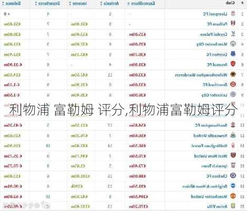Image resolution: width=247 pixels, height=211 pixels.
Task: Select Manchester United expenditure €104.50m
Action: pos(139,197)
